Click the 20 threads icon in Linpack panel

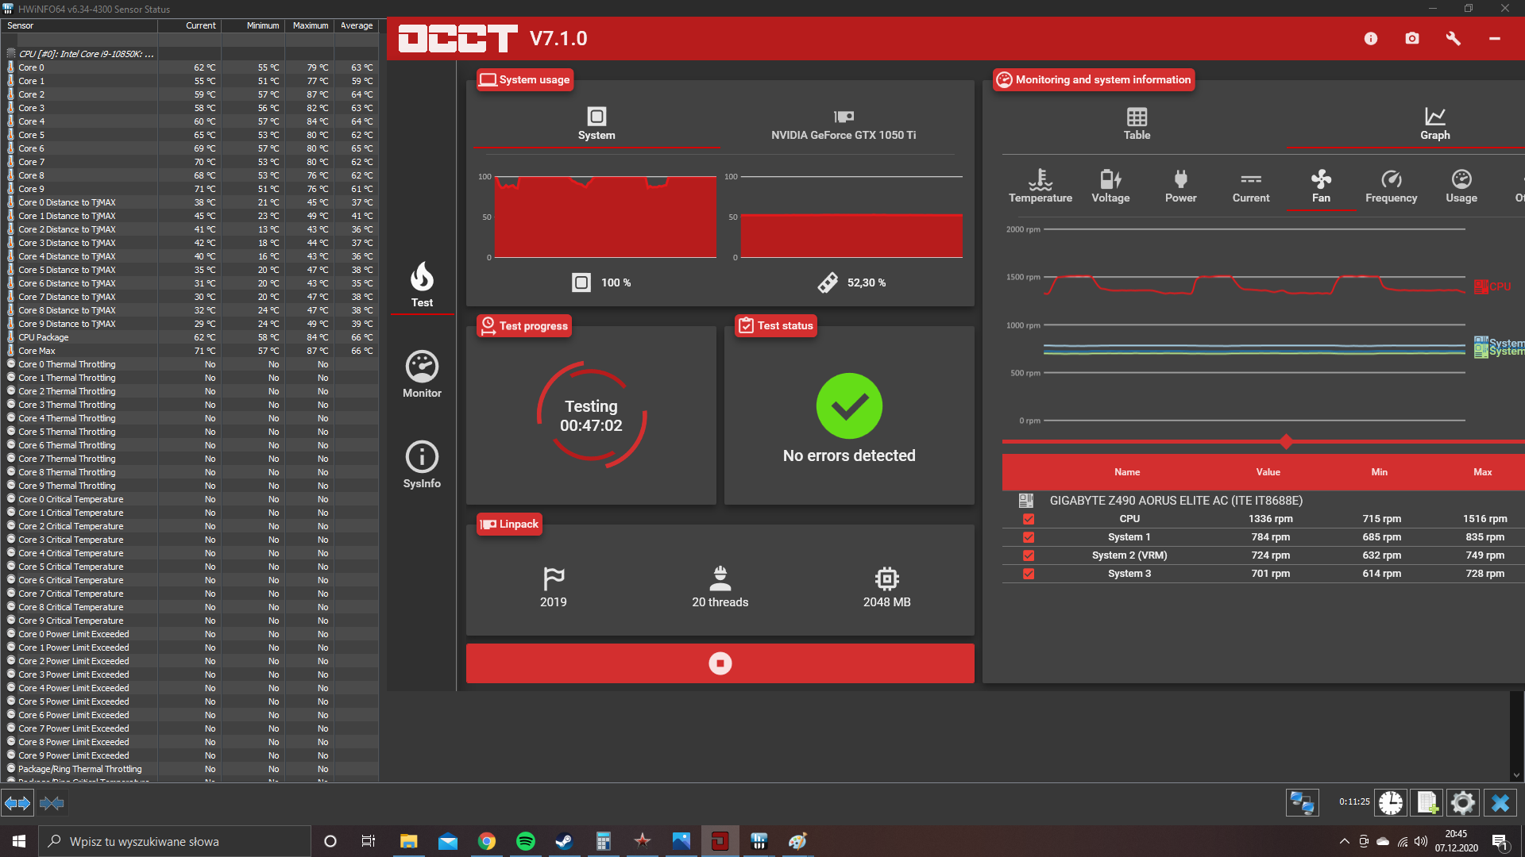point(720,578)
